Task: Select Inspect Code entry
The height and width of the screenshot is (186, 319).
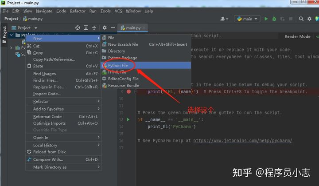Action: click(63, 94)
